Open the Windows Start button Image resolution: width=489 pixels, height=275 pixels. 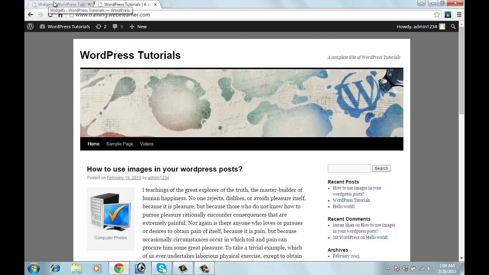33,268
